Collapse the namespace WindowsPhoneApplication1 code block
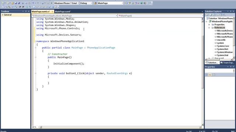This screenshot has height=132, width=236. click(x=35, y=41)
